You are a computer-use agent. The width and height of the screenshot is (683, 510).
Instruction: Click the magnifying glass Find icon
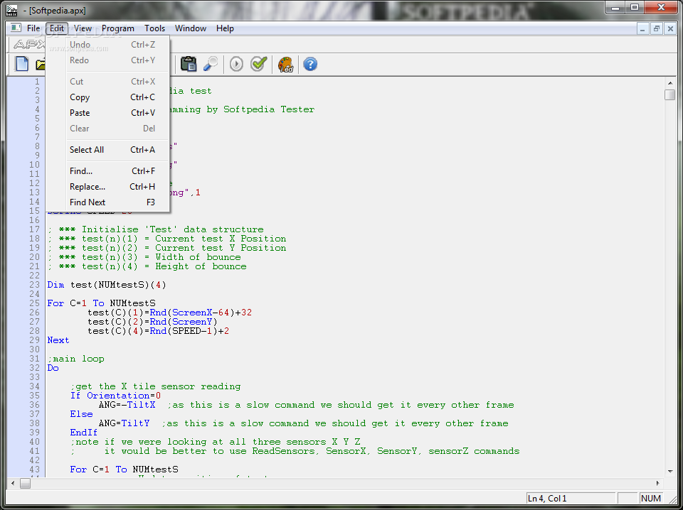point(211,64)
